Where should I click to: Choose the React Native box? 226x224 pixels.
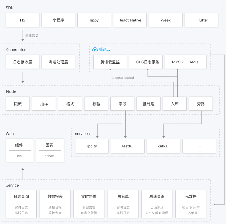pyautogui.click(x=130, y=20)
